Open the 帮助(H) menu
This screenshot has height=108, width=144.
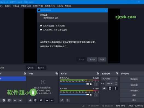tap(68, 6)
